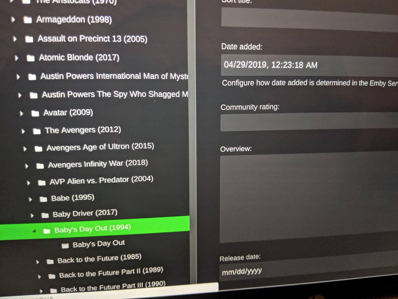Expand Assault on Precinct 13 arrow
The height and width of the screenshot is (299, 398).
click(x=15, y=39)
